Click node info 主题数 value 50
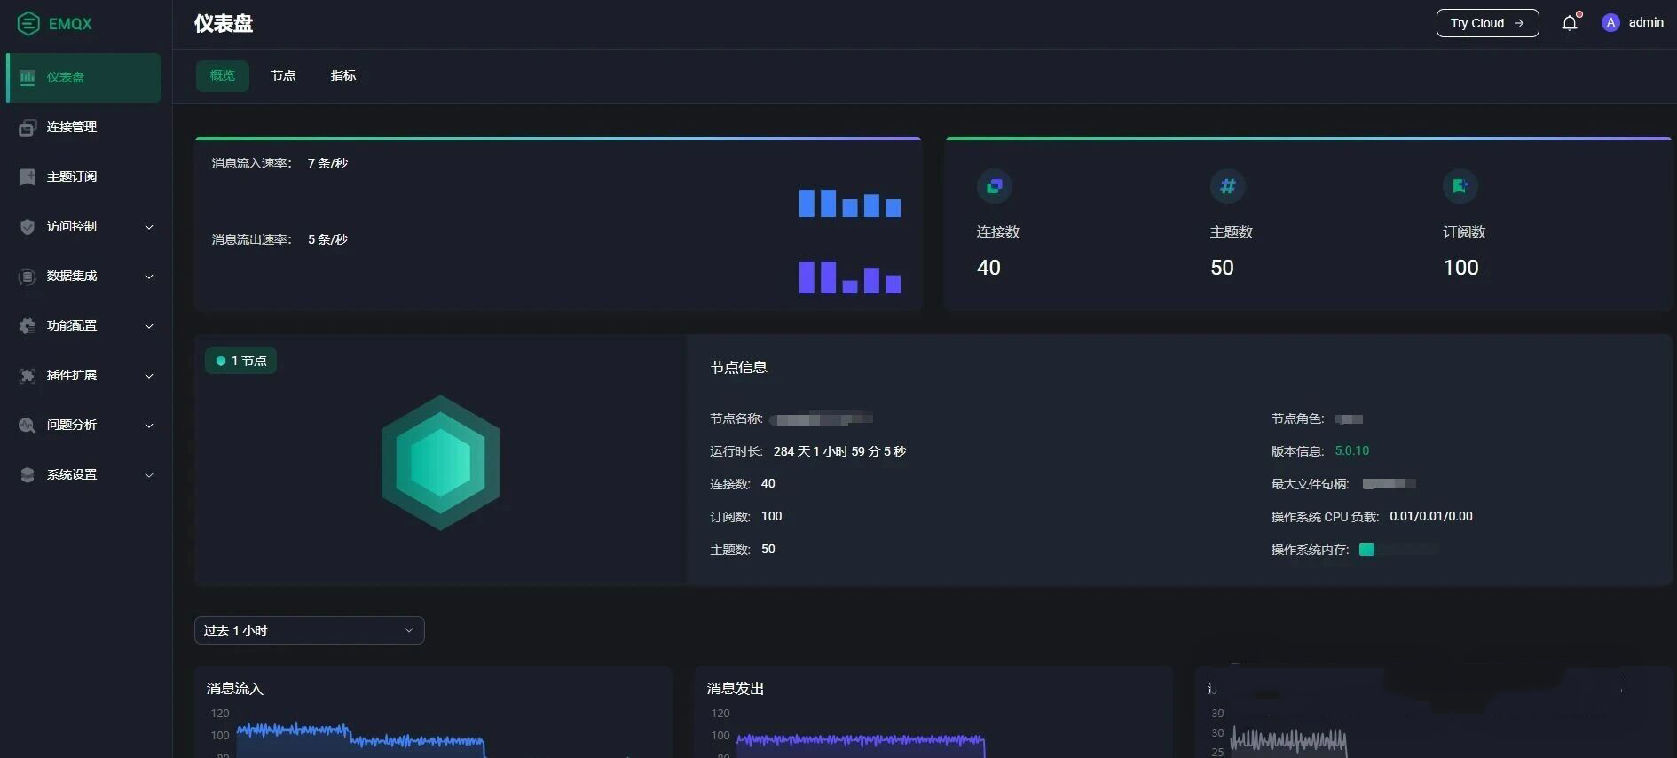 click(768, 549)
